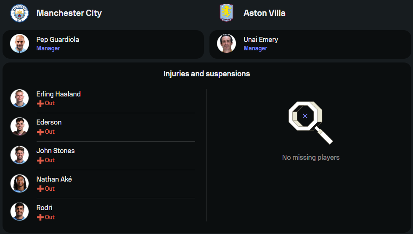Click the red injury cross beside Nathan Aké

click(40, 189)
